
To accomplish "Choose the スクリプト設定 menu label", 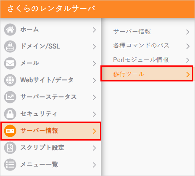I will (42, 147).
